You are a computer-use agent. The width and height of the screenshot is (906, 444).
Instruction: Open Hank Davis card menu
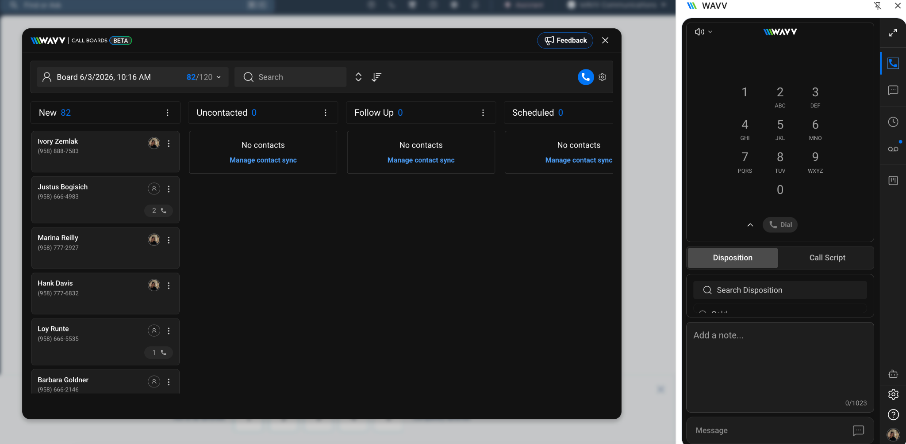point(169,286)
